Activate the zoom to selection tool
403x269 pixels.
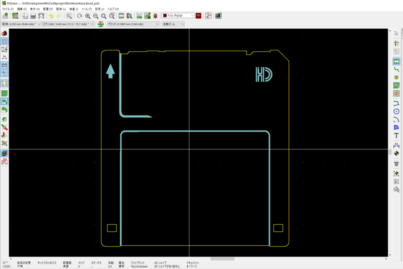(x=112, y=16)
